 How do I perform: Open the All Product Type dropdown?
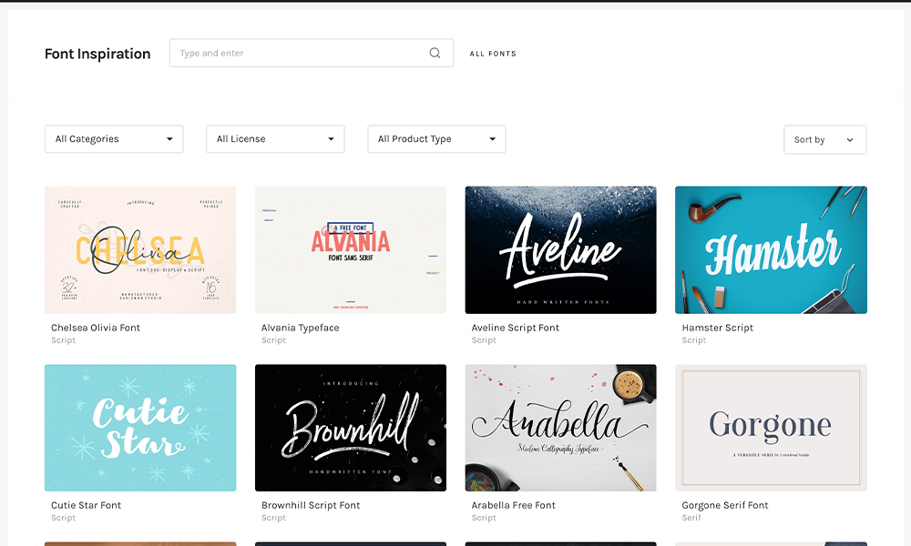point(436,139)
